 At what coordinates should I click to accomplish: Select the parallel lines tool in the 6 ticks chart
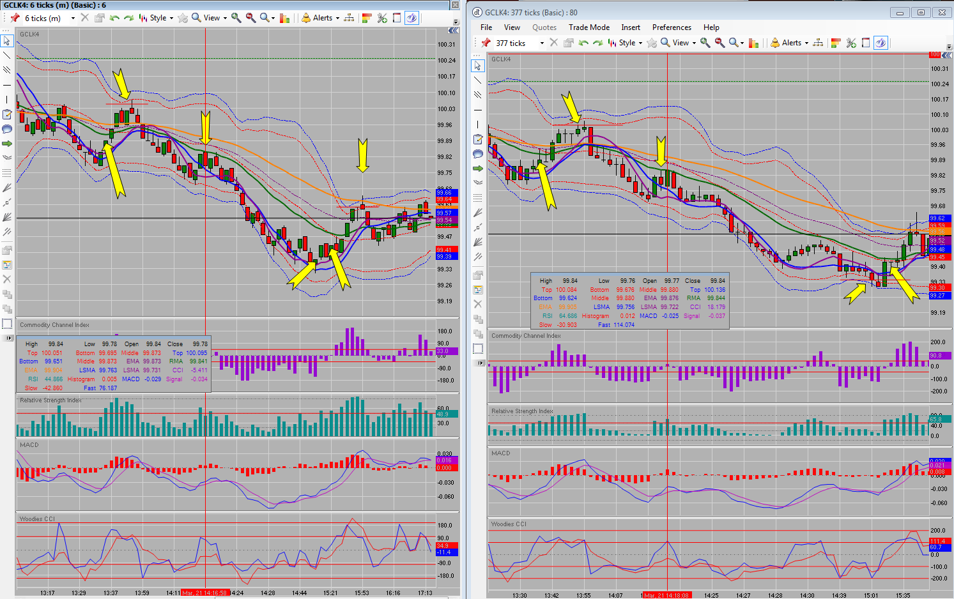[7, 70]
